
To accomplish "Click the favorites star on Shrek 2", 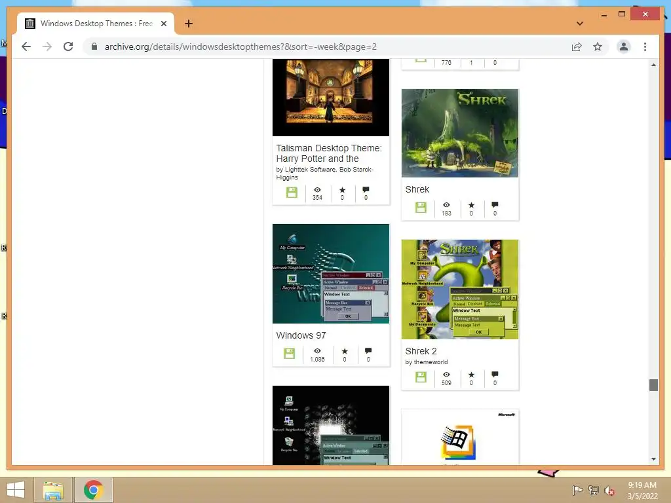I will pyautogui.click(x=471, y=374).
